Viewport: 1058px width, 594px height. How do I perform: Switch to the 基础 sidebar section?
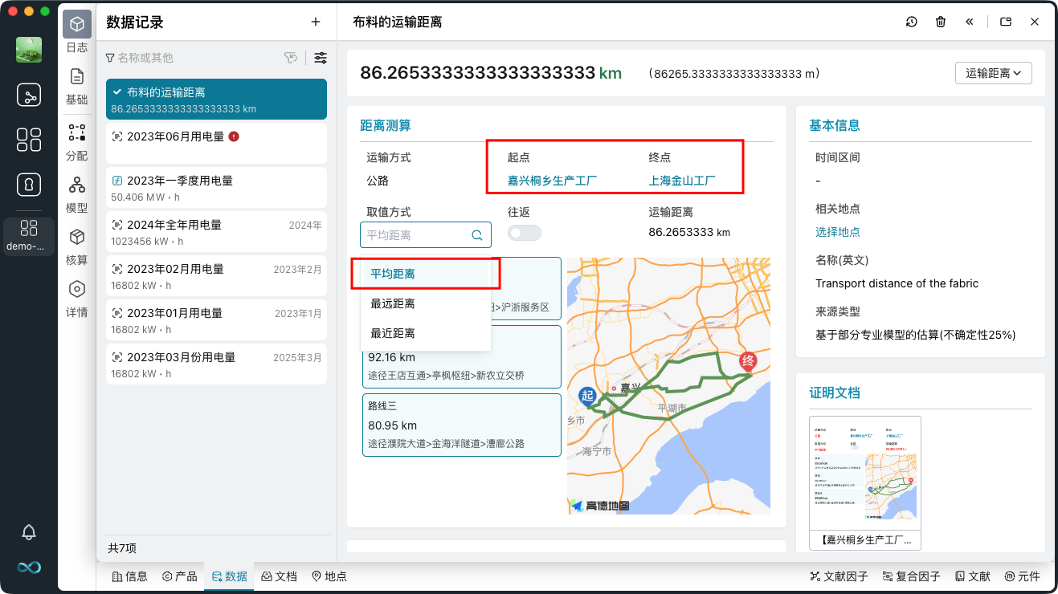click(x=77, y=84)
